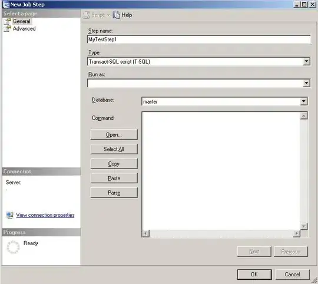Click the Command box scroll up arrow

pos(304,116)
